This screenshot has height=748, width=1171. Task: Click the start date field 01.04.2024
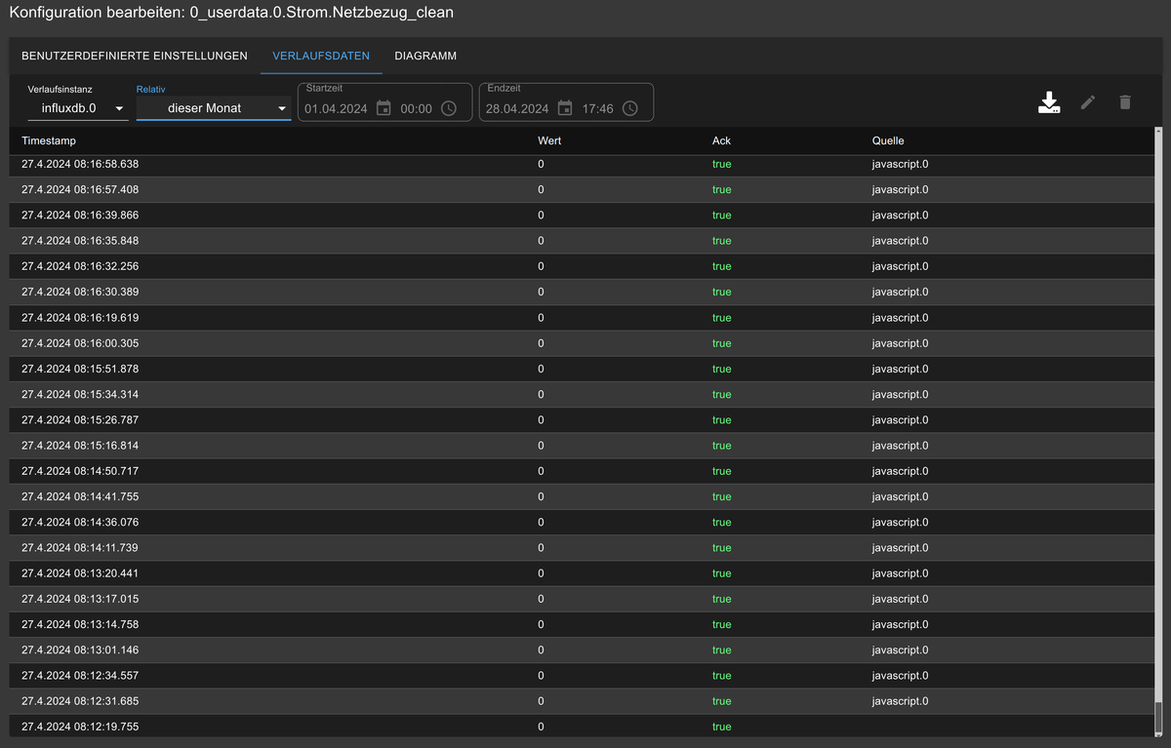click(336, 108)
